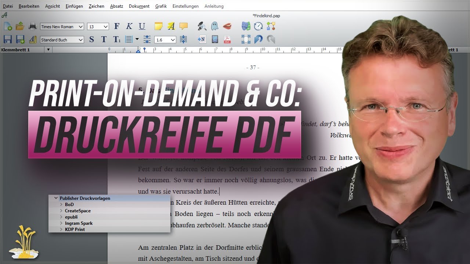Image resolution: width=470 pixels, height=264 pixels.
Task: Open a file via folder icon
Action: click(20, 26)
